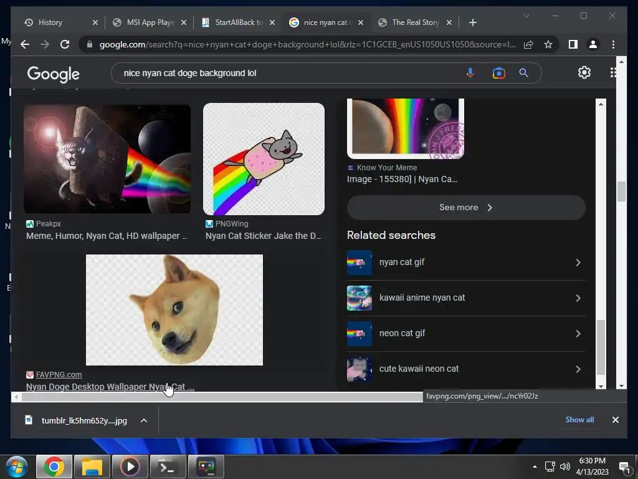The height and width of the screenshot is (479, 638).
Task: Open the Peakpx nyan cat wallpaper thumbnail
Action: point(107,159)
